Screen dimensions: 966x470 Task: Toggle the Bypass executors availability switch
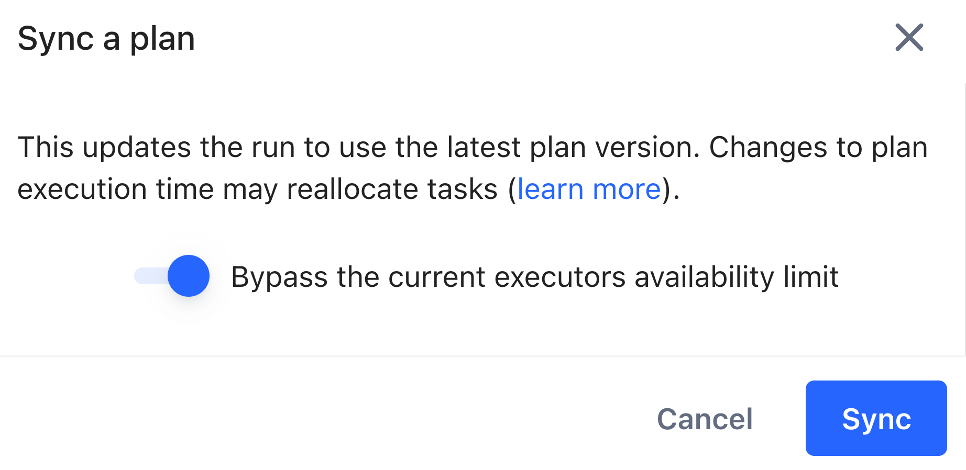click(x=173, y=276)
